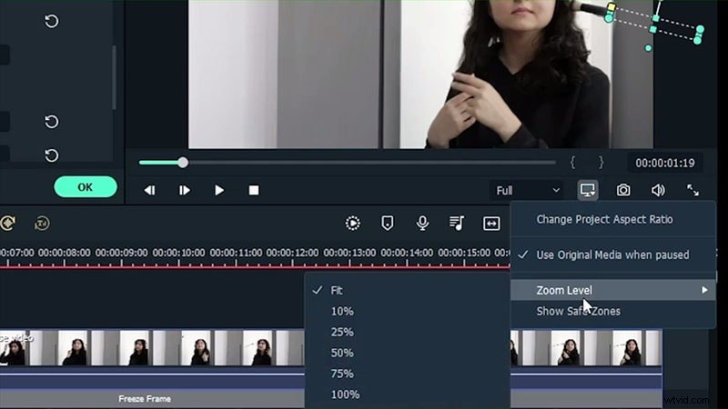Stop the preview playback
728x409 pixels.
tap(254, 190)
